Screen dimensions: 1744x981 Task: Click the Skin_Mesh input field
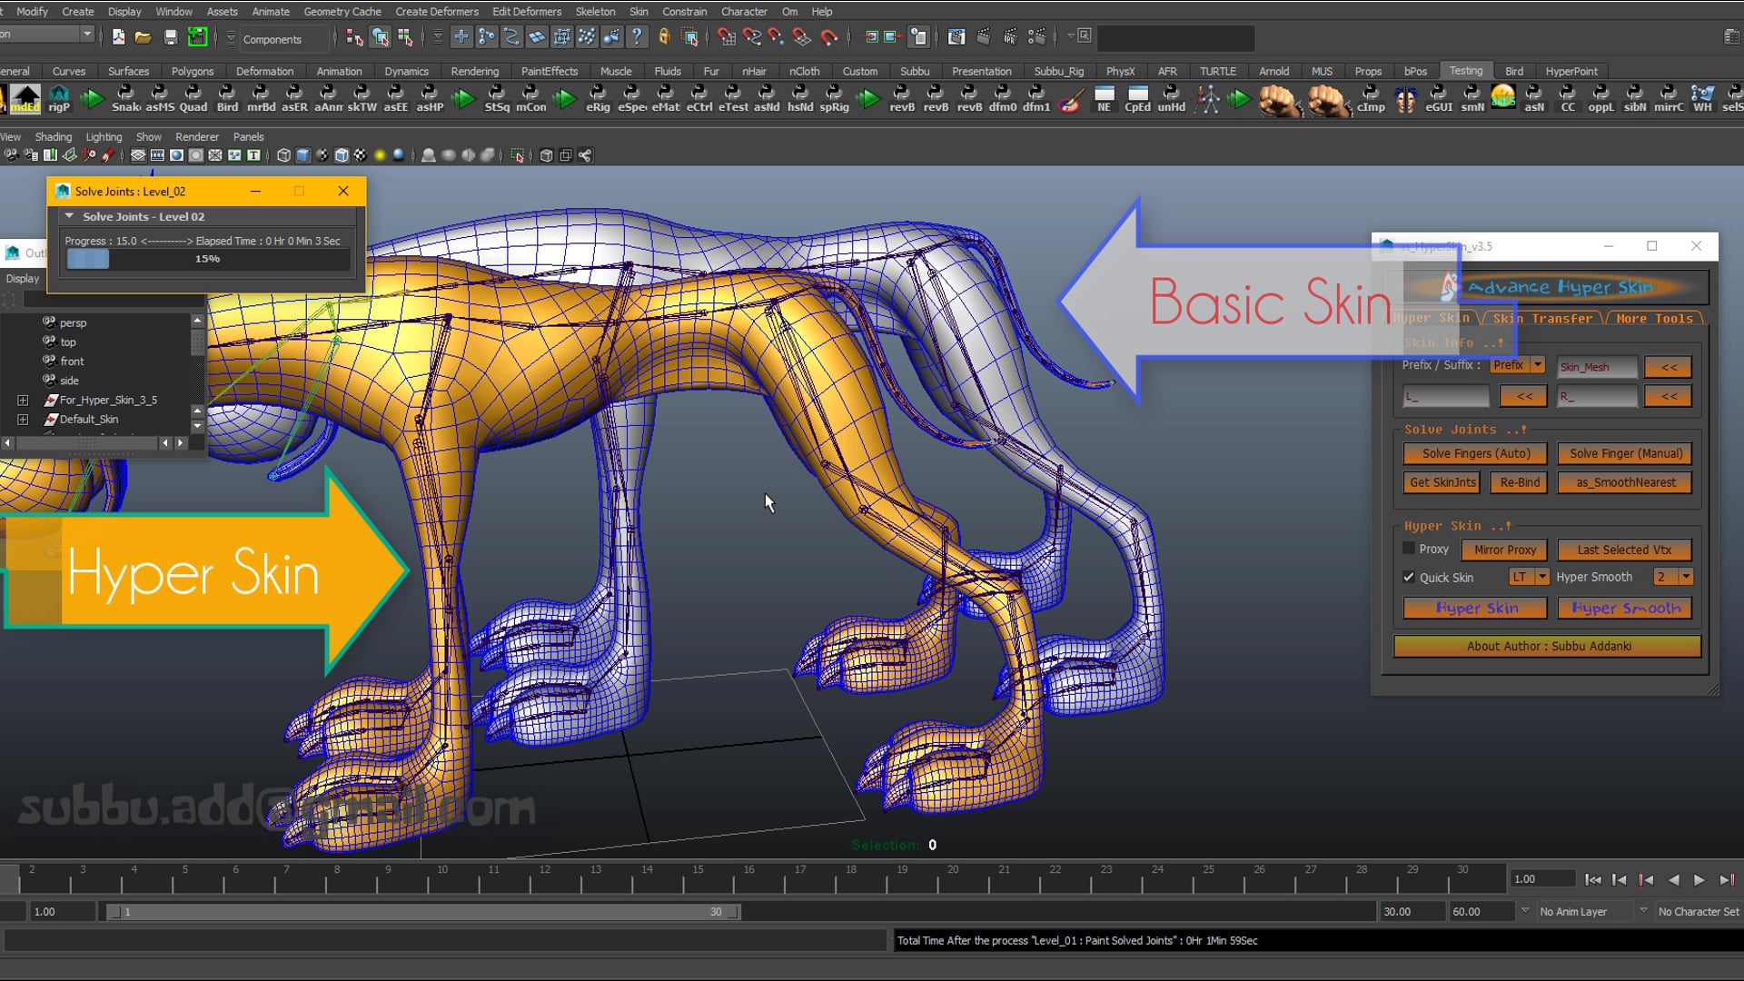pos(1597,367)
